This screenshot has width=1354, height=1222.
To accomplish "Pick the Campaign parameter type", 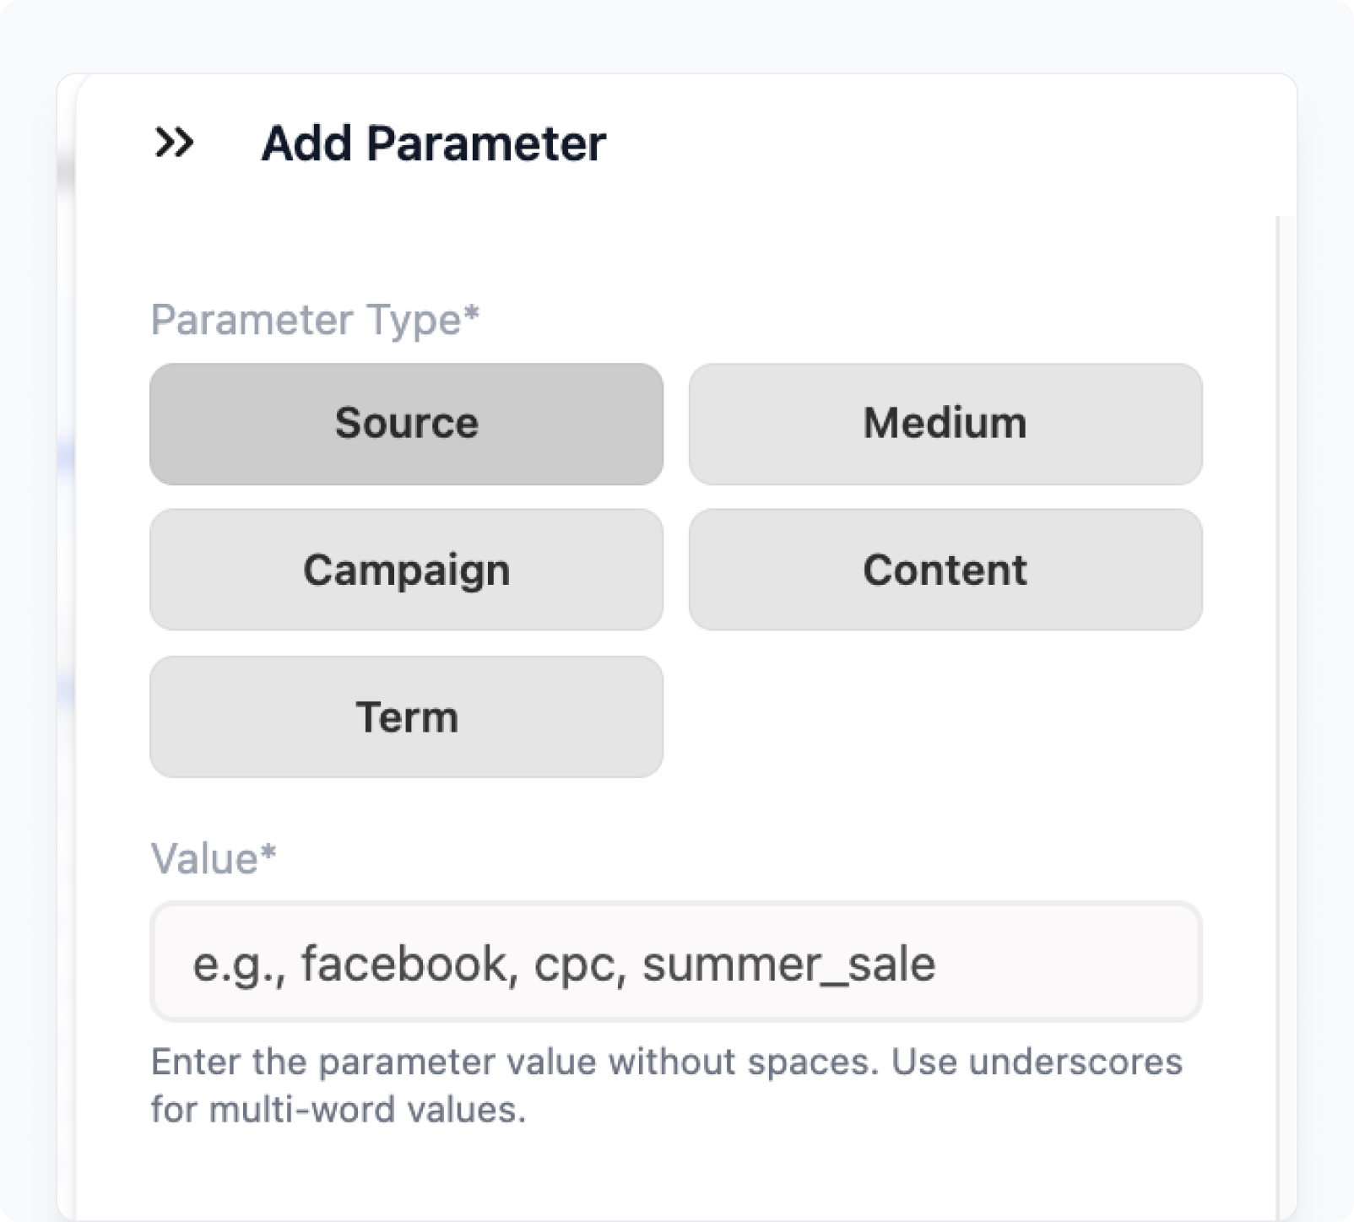I will click(406, 570).
